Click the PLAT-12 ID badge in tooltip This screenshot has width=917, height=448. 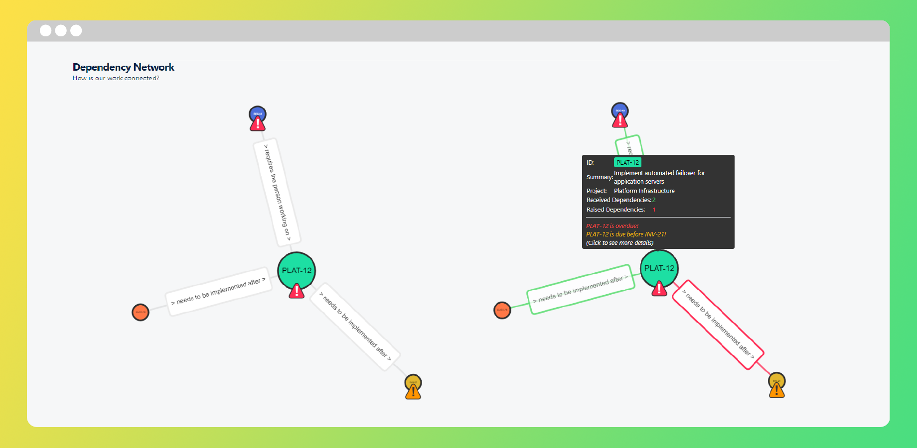click(x=627, y=162)
